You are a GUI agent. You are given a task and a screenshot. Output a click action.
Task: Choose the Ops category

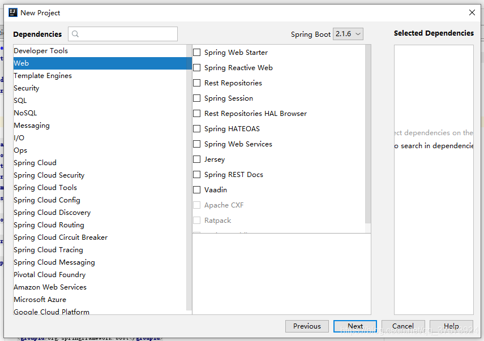100,150
